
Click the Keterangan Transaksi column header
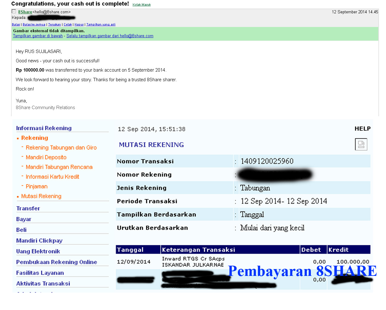tap(230, 250)
